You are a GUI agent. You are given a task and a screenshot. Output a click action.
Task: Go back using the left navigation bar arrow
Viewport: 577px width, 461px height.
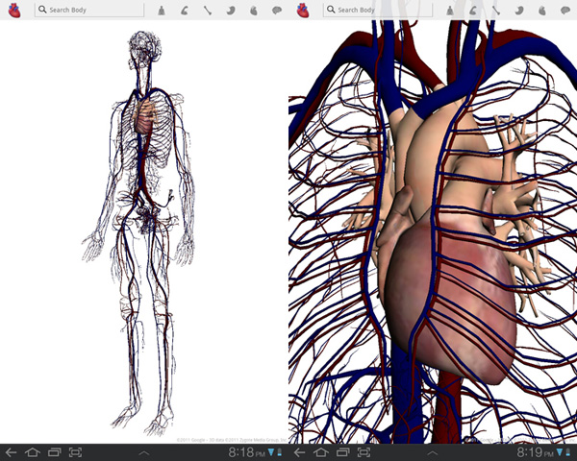11,452
